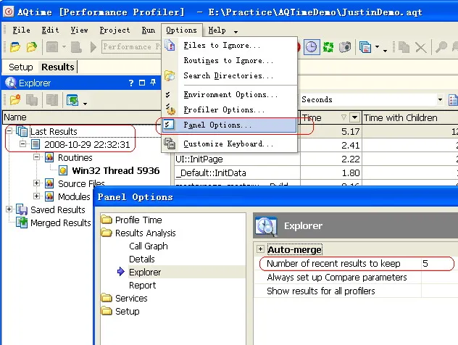
Task: Select the Routines tree item
Action: [x=75, y=158]
